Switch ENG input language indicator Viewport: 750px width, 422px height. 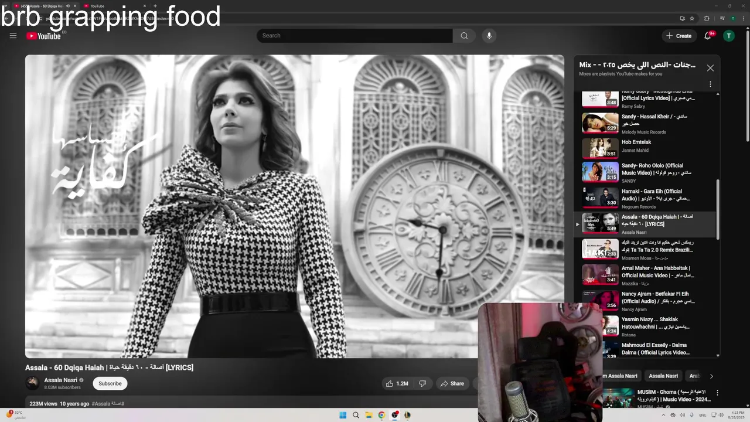tap(703, 415)
